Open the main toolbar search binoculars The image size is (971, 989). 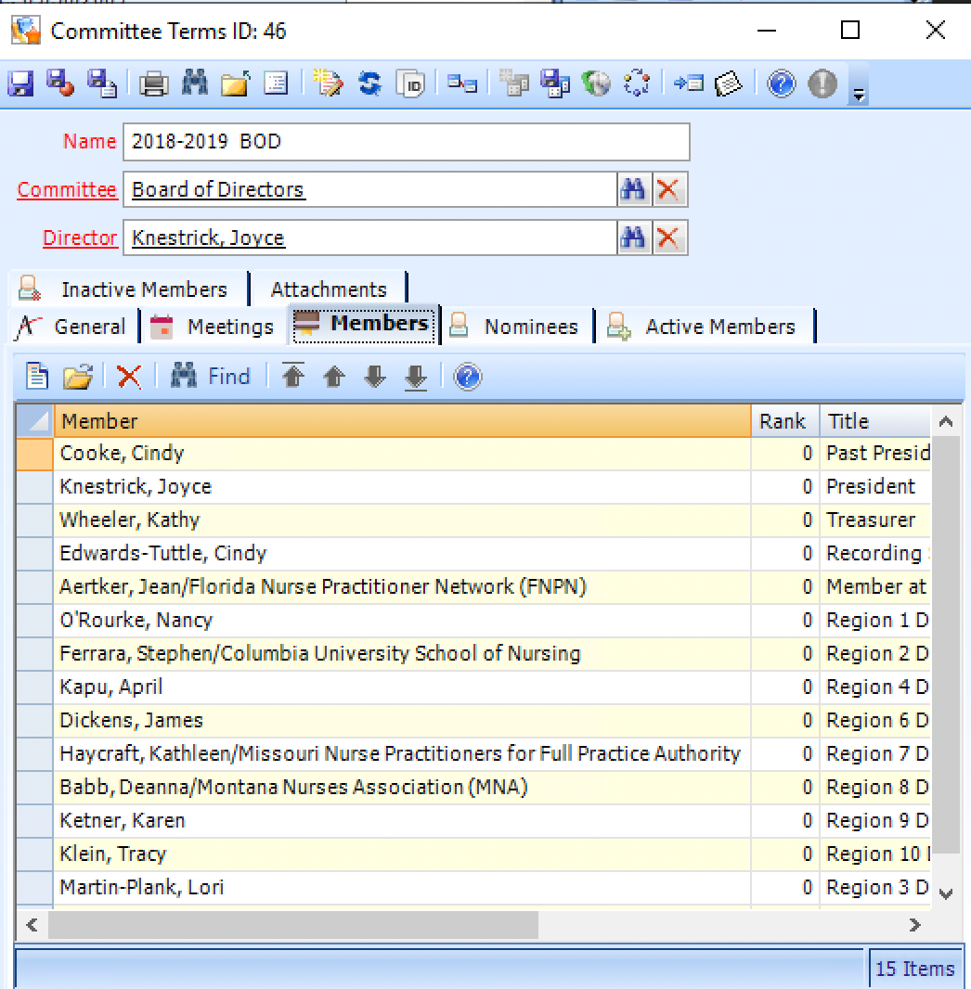tap(195, 83)
